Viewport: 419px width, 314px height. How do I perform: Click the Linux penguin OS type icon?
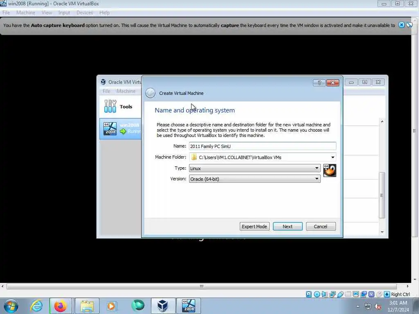click(329, 170)
